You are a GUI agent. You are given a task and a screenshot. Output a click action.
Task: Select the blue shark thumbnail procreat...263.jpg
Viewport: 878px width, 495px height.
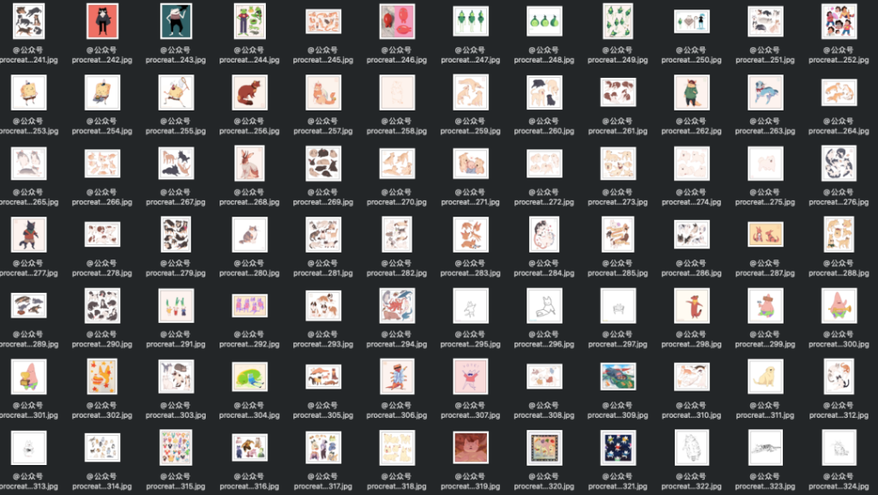point(765,92)
